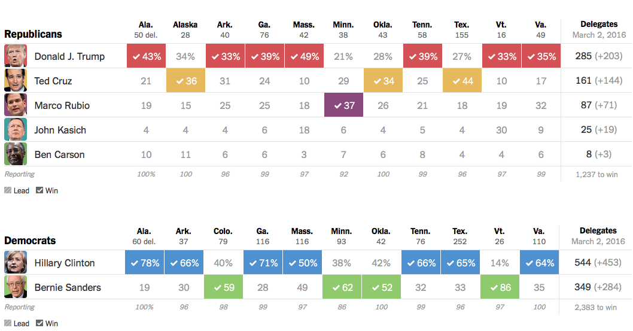Select Sanders's green Vermont 86 win cell
633x331 pixels.
coord(500,287)
